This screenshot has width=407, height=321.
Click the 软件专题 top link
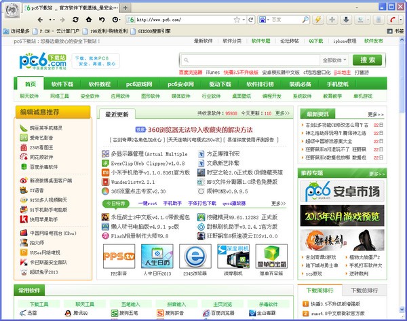point(260,41)
